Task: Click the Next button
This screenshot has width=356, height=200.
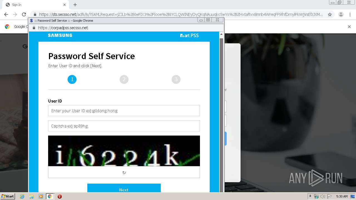Action: pyautogui.click(x=124, y=188)
